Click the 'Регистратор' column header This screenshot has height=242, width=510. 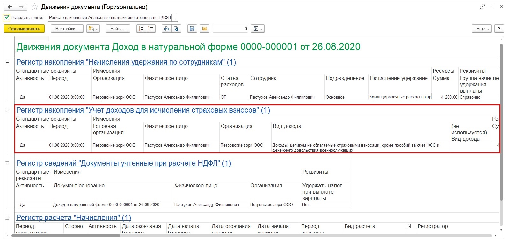coord(457,229)
